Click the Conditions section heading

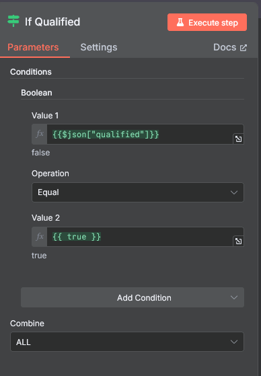coord(31,72)
